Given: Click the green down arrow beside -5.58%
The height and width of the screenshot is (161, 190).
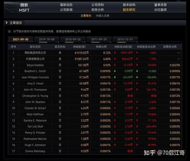Looking at the screenshot, I should click(137, 71).
